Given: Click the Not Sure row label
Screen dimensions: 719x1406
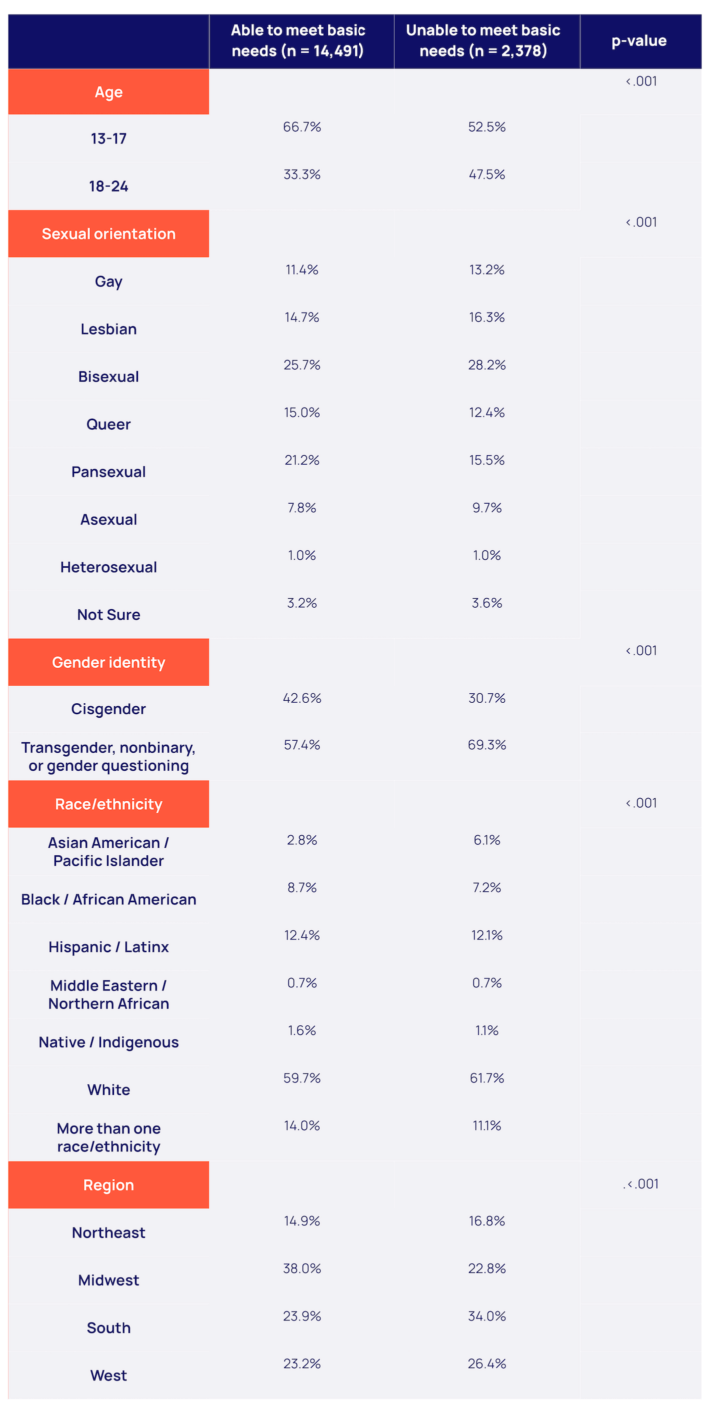Looking at the screenshot, I should pos(109,615).
